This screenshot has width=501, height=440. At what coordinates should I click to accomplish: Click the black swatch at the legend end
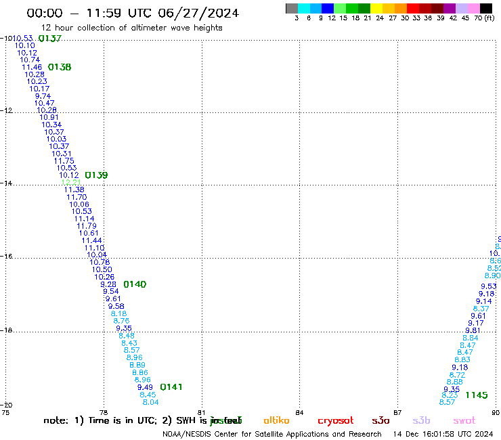[x=486, y=8]
